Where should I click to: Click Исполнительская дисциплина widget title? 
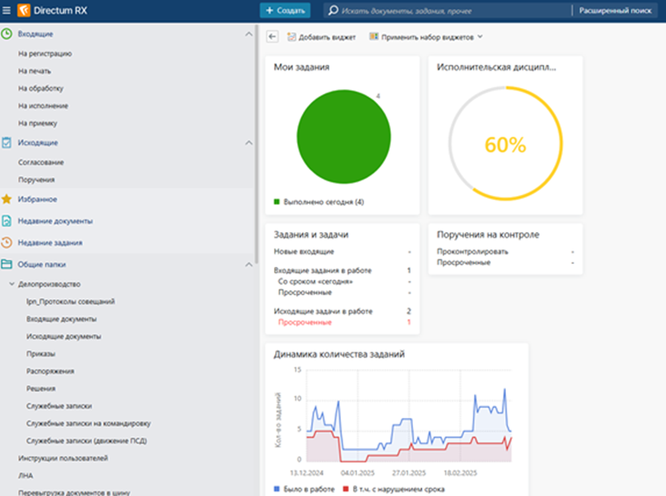496,67
